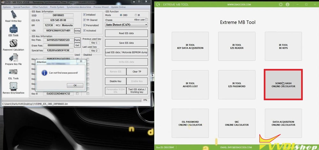Image resolution: width=319 pixels, height=150 pixels.
Task: Toggle Personalized checkbox
Action: [85, 25]
